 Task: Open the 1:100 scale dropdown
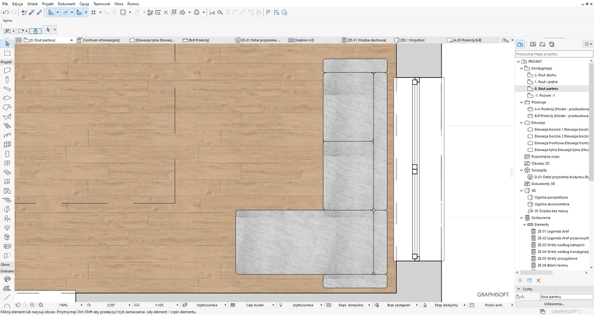[x=178, y=305]
